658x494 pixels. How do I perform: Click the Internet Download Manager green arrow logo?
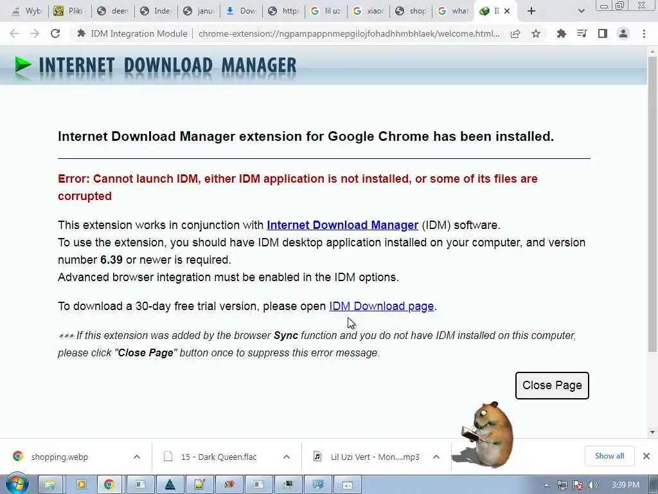coord(23,66)
